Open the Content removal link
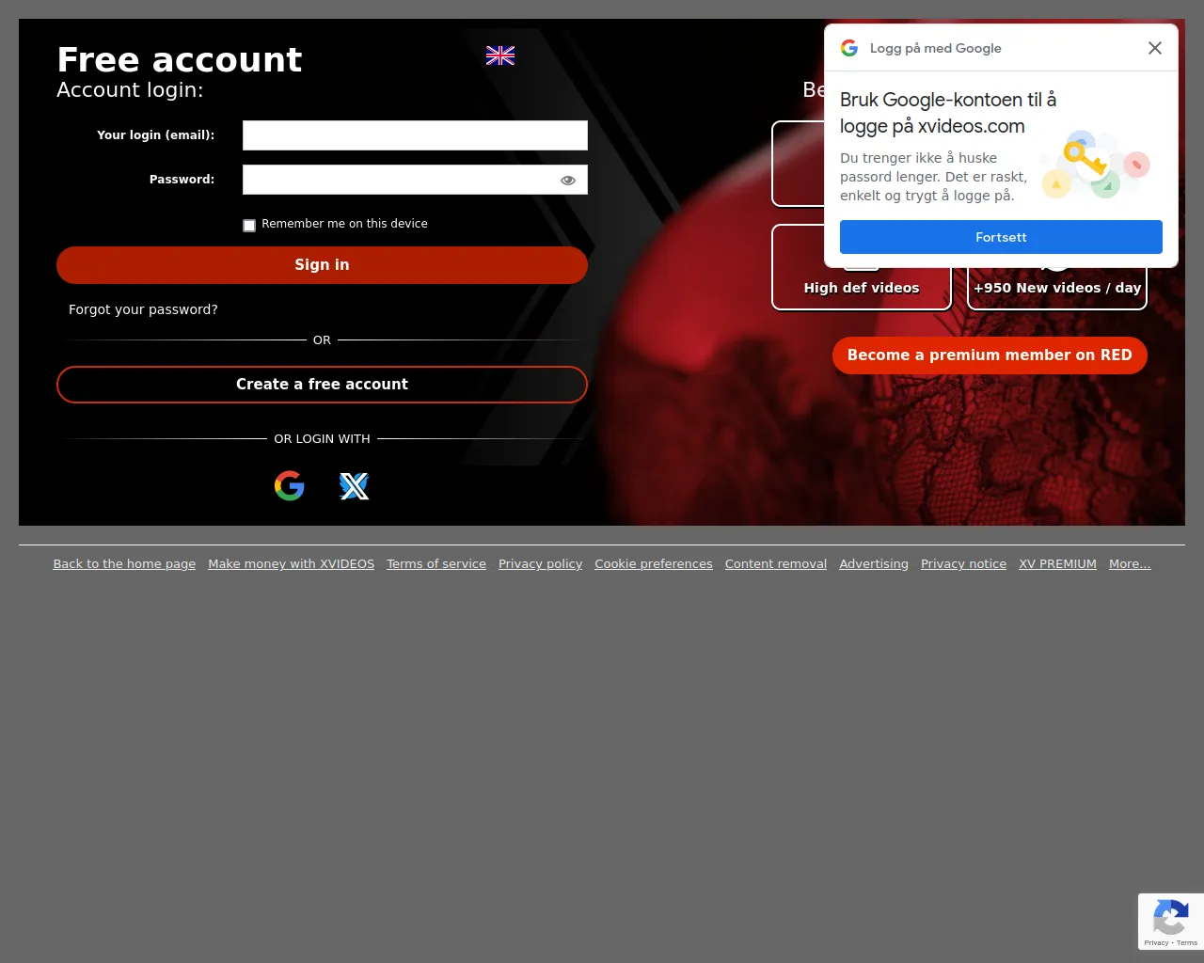 pos(776,564)
